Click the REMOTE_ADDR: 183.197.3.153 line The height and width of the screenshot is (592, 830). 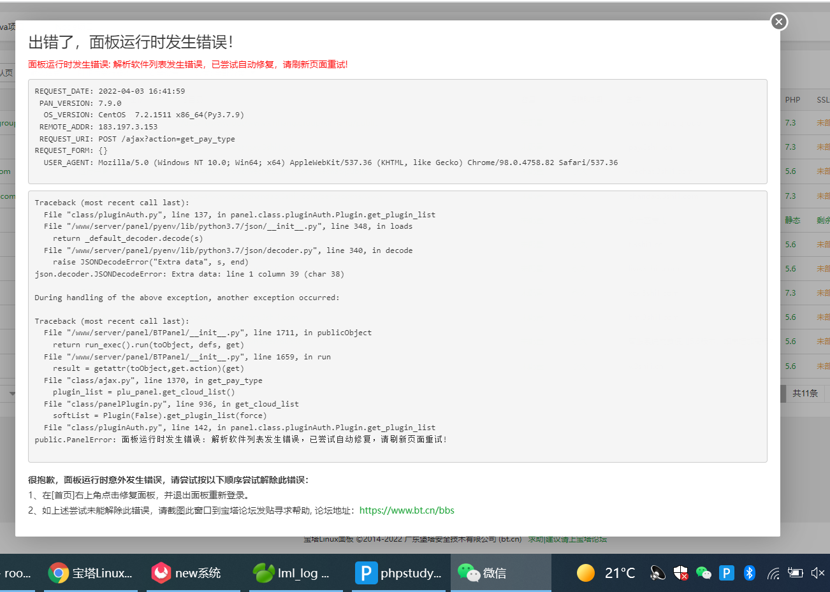click(x=98, y=127)
